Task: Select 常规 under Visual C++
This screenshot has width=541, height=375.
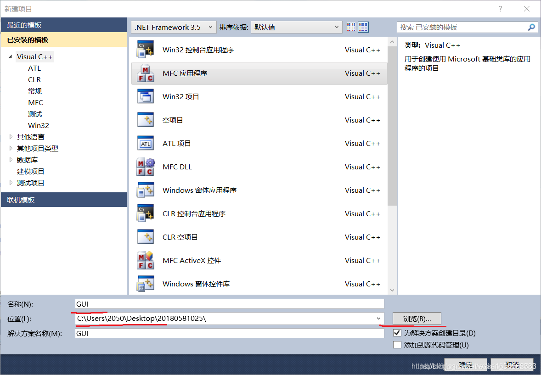Action: pyautogui.click(x=35, y=91)
